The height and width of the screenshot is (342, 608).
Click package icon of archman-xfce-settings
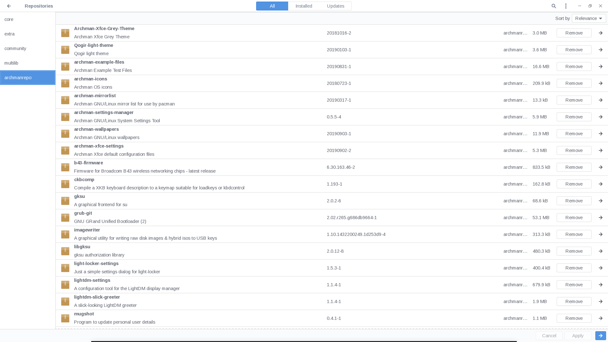[65, 150]
